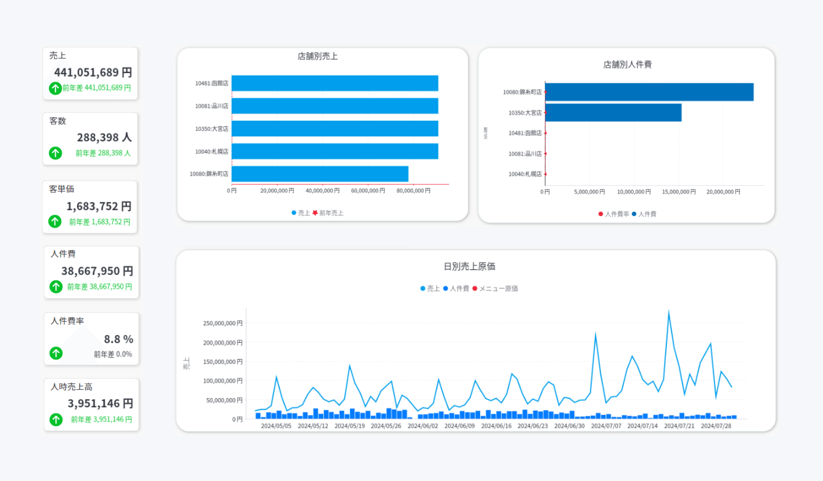Click the green up-arrow icon in 客単価 card
The width and height of the screenshot is (823, 481).
(55, 222)
